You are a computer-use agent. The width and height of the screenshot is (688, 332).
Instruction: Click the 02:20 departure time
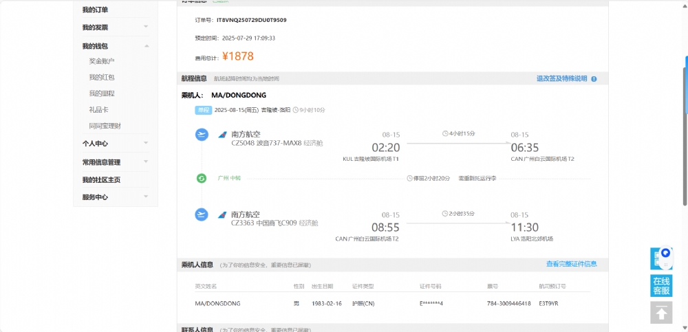tap(386, 147)
